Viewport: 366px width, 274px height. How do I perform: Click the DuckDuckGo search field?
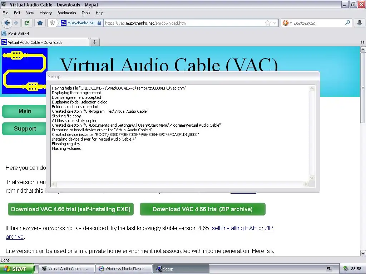click(x=318, y=23)
